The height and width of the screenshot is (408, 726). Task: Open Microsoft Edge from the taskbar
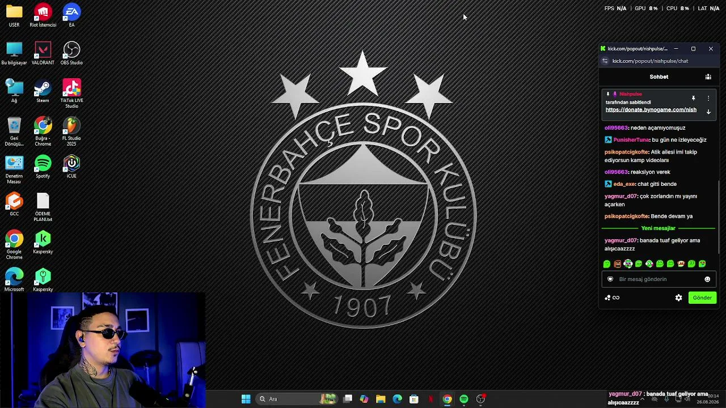397,399
